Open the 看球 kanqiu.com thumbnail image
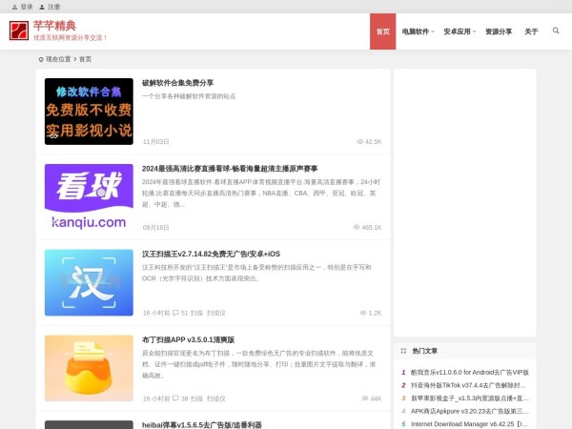The image size is (572, 429). (89, 197)
